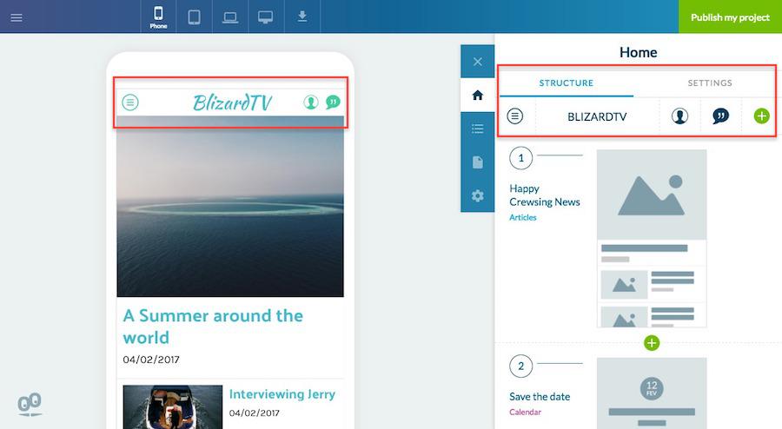The image size is (782, 429).
Task: Click the download icon in toolbar
Action: pos(302,16)
